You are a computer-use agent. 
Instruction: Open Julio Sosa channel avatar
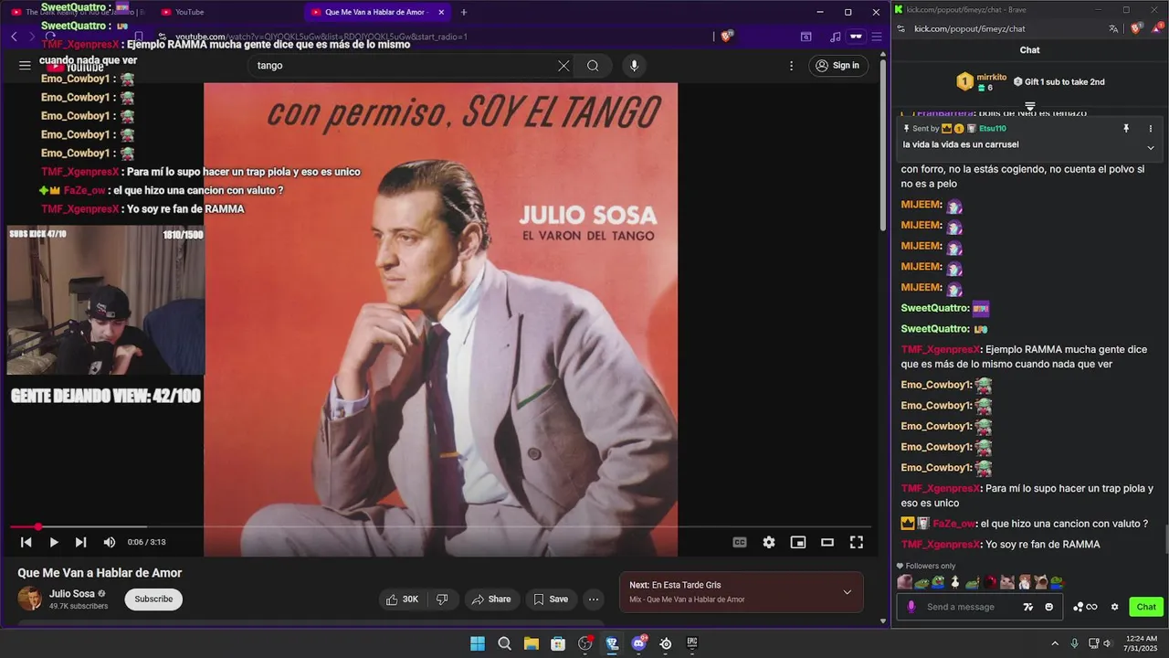pyautogui.click(x=30, y=600)
